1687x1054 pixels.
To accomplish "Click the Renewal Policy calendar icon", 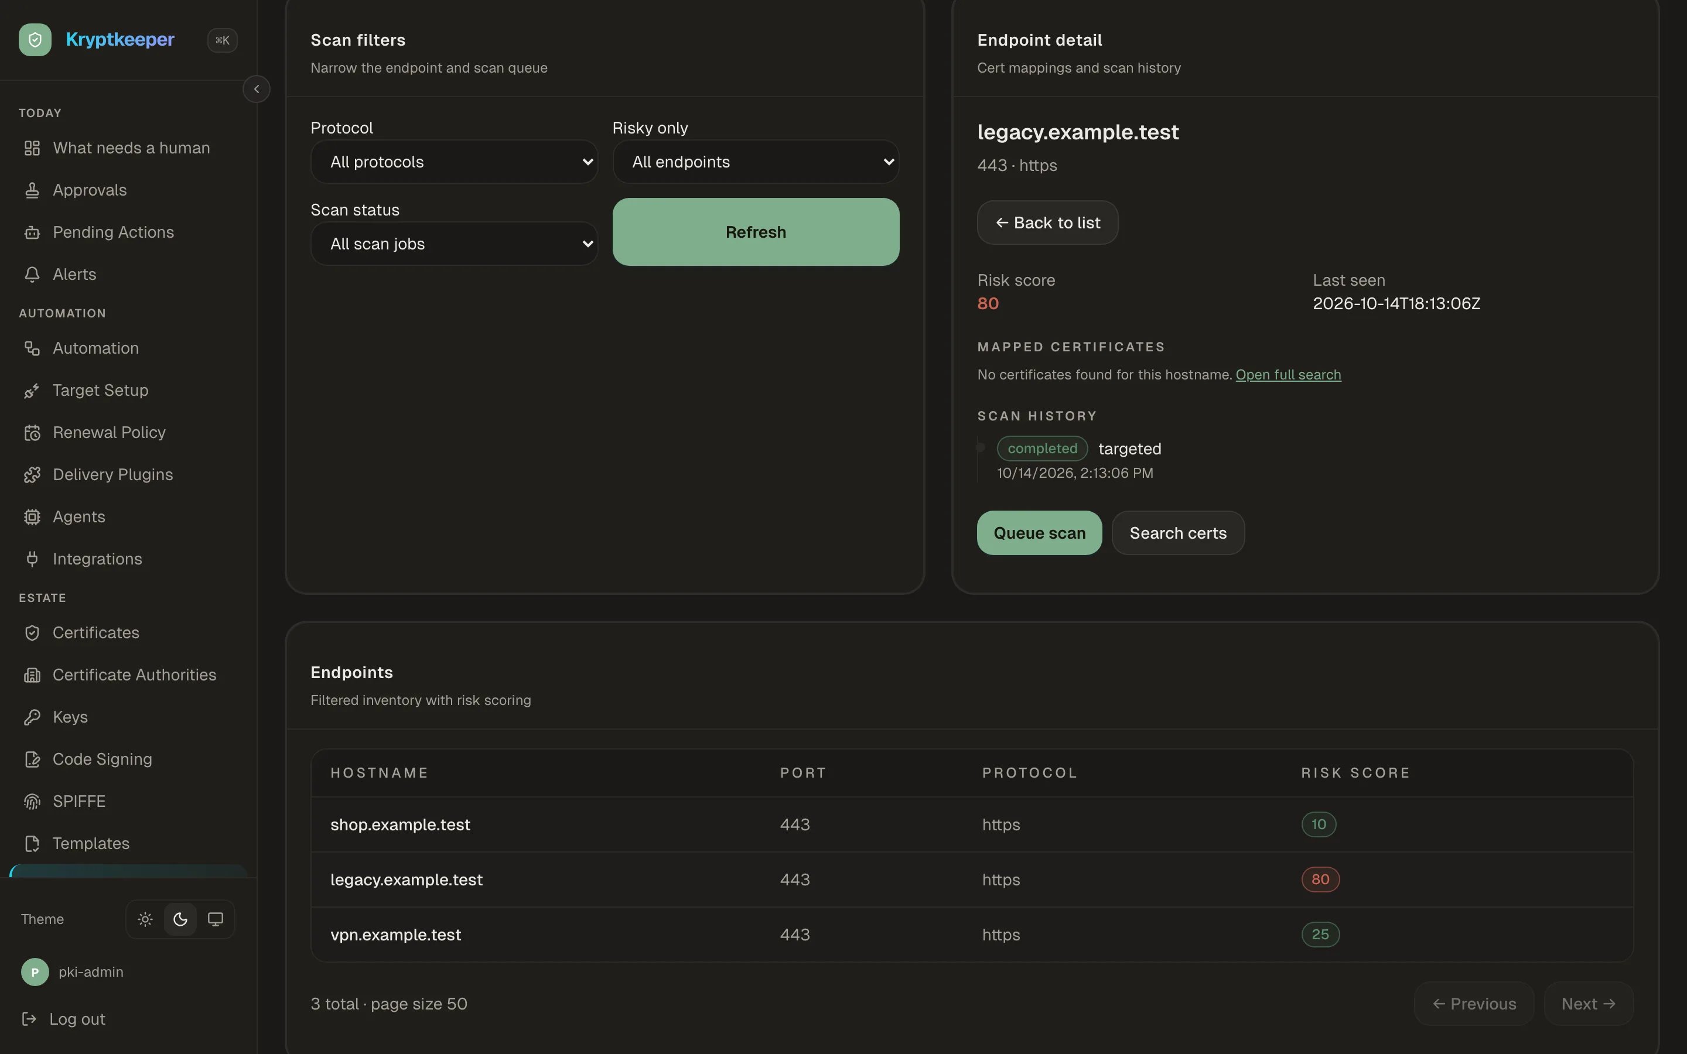I will (x=32, y=433).
